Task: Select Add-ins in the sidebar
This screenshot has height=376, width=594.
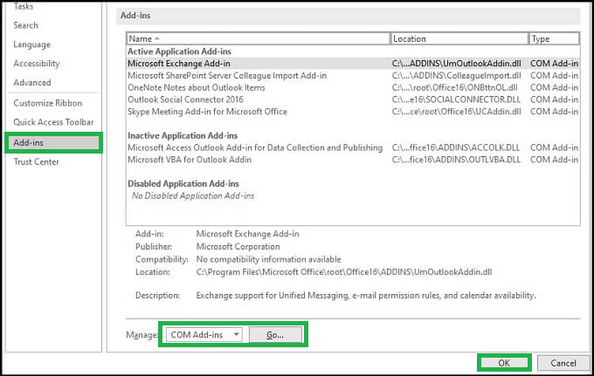Action: click(53, 142)
